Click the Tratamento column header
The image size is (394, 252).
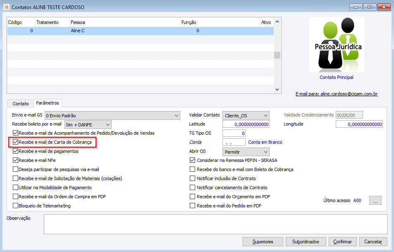[52, 22]
